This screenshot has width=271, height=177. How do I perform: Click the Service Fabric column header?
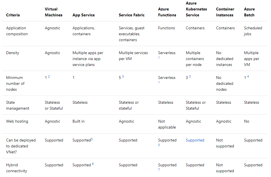click(x=131, y=15)
